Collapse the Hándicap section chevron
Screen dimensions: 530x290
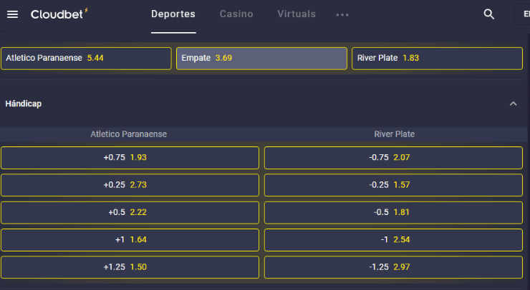pyautogui.click(x=513, y=104)
